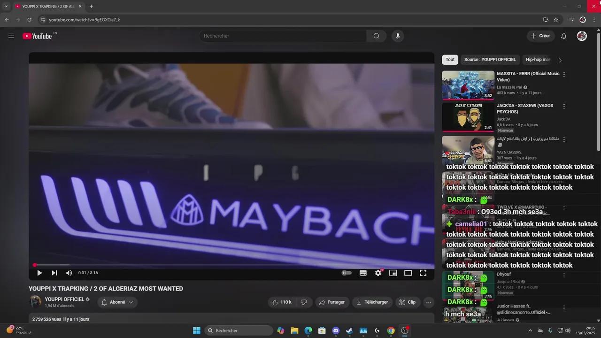601x338 pixels.
Task: Open the Windows Start menu
Action: click(x=197, y=330)
